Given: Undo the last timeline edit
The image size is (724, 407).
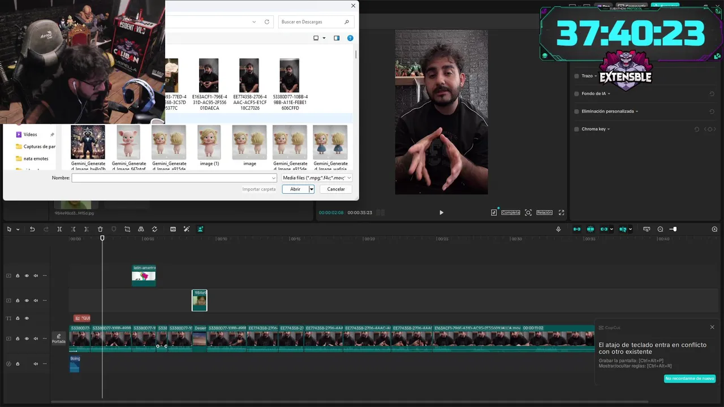Looking at the screenshot, I should tap(32, 229).
